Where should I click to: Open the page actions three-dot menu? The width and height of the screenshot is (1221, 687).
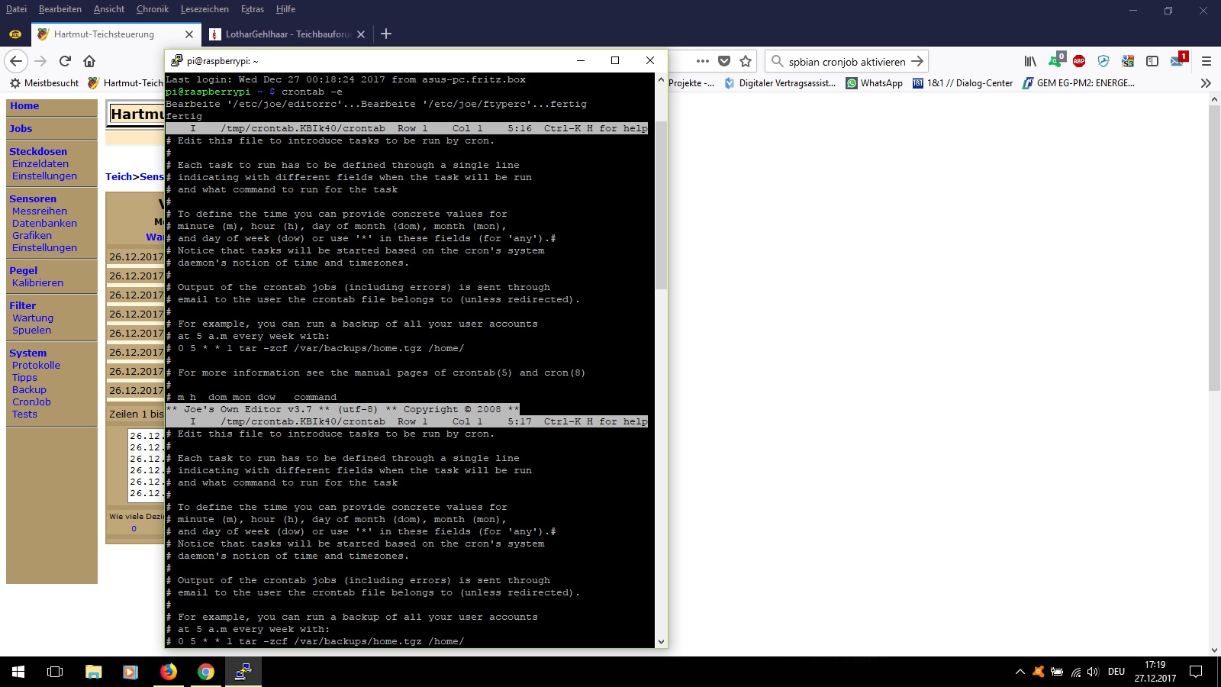(x=703, y=61)
